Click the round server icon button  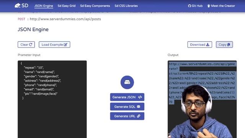pos(127,82)
